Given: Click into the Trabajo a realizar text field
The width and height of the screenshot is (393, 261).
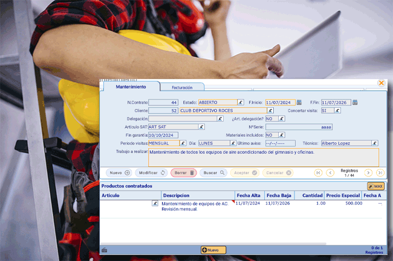Looking at the screenshot, I should point(263,157).
